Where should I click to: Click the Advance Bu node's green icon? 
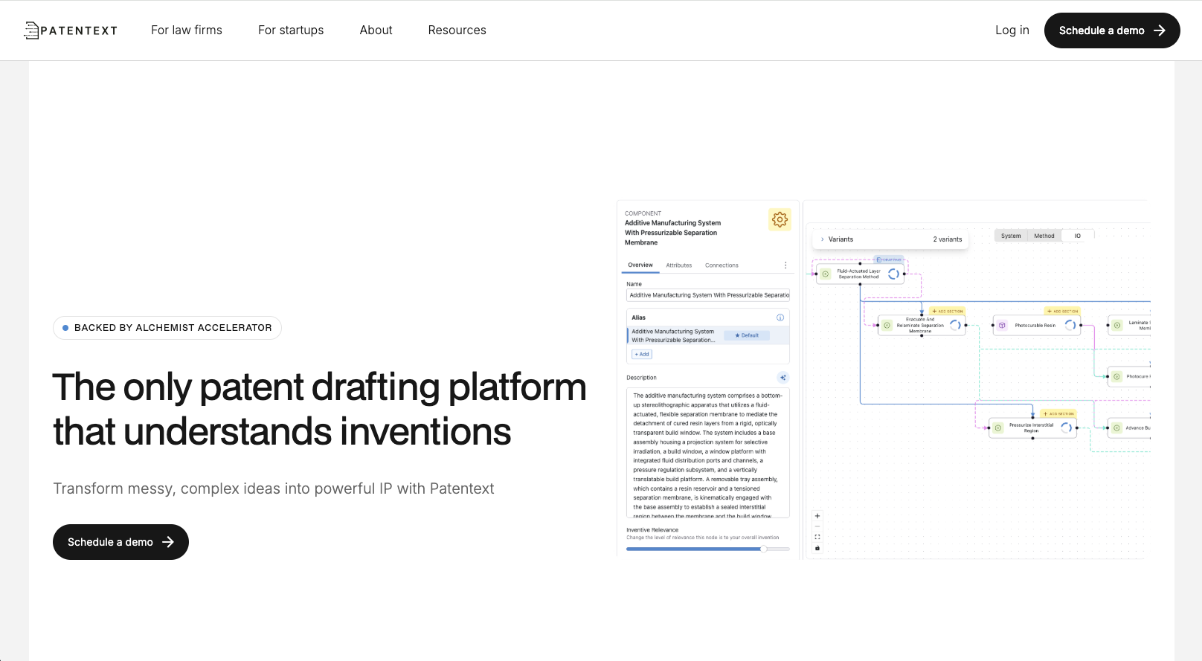click(1117, 428)
